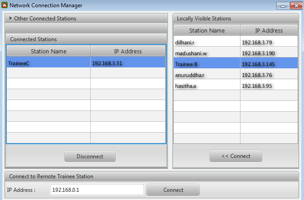Click the Network Connection Manager title bar icon
Viewport: 304px width, 200px height.
5,5
